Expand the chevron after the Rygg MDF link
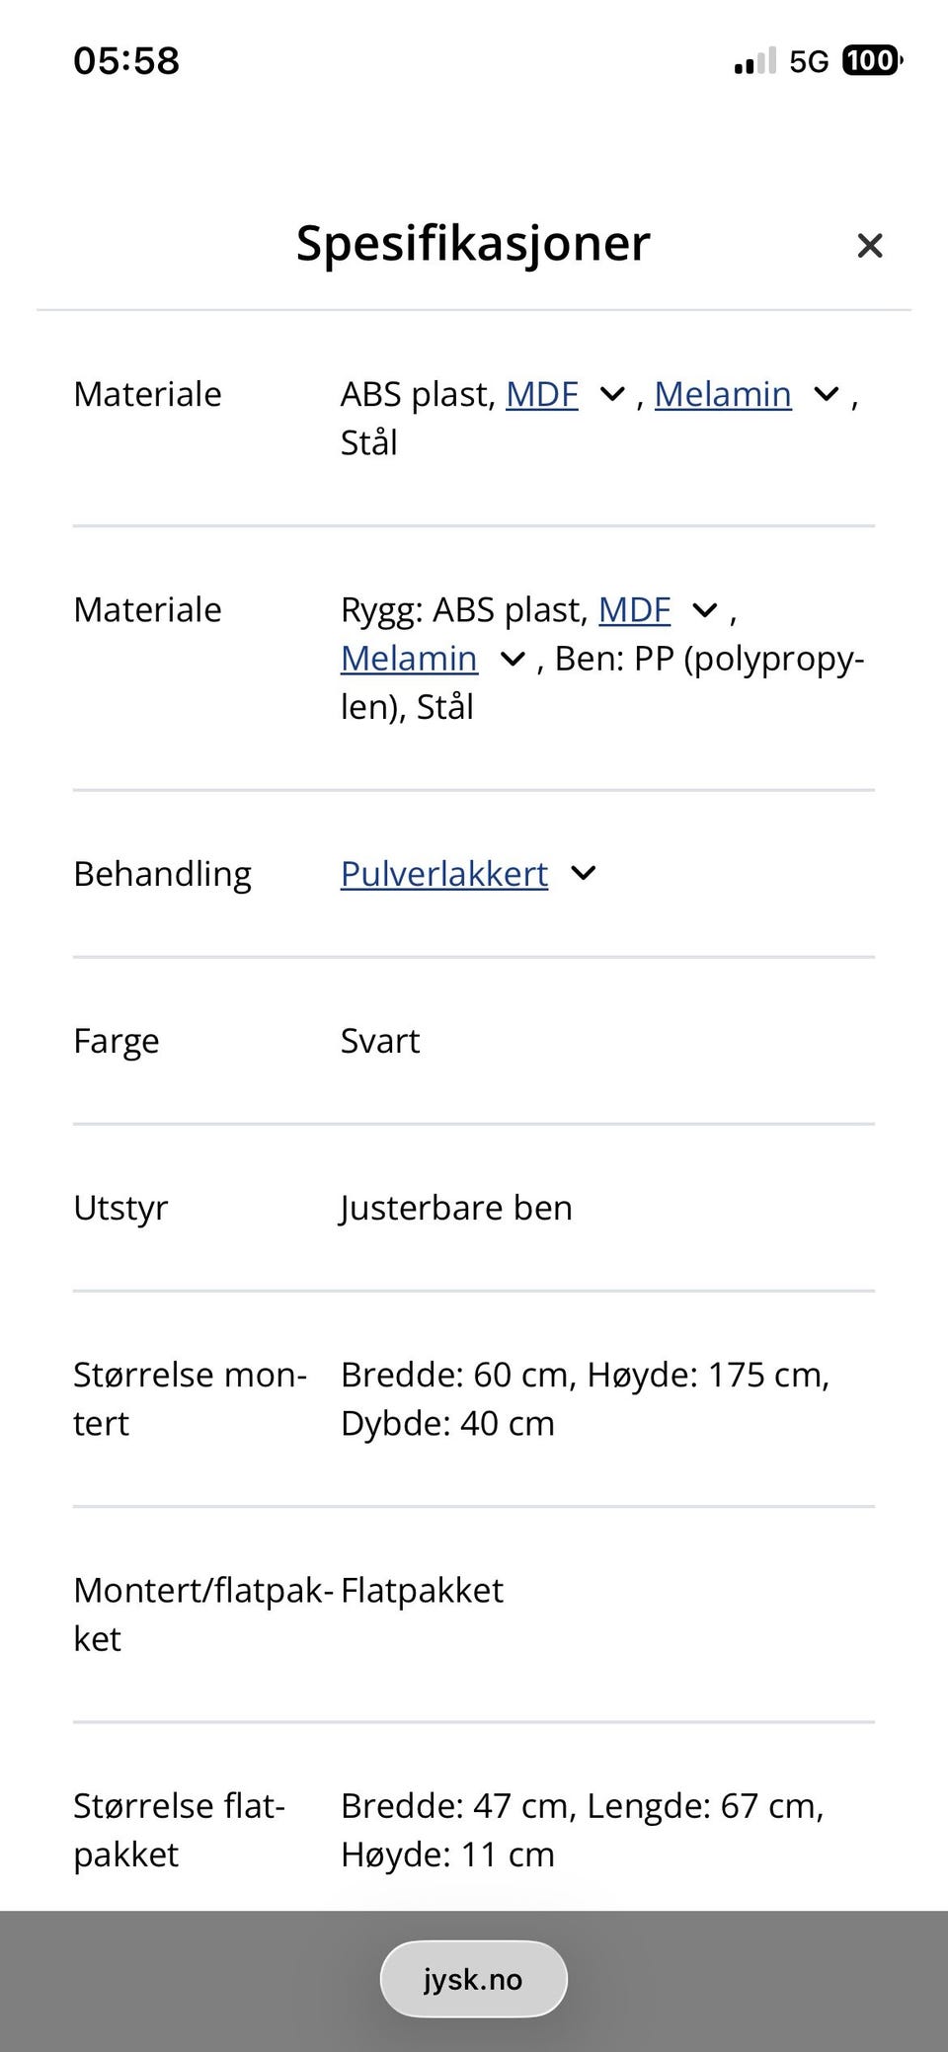Screen dimensions: 948x2052 point(704,610)
